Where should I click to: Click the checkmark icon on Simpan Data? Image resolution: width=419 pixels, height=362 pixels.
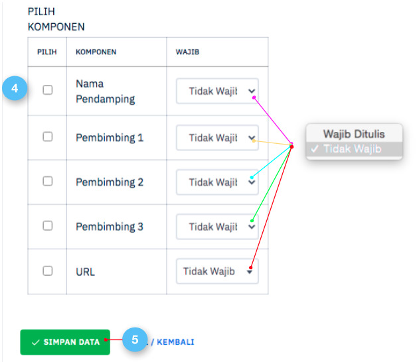[35, 342]
